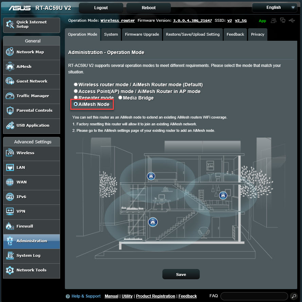Select Wireless router mode radio button

(x=76, y=84)
